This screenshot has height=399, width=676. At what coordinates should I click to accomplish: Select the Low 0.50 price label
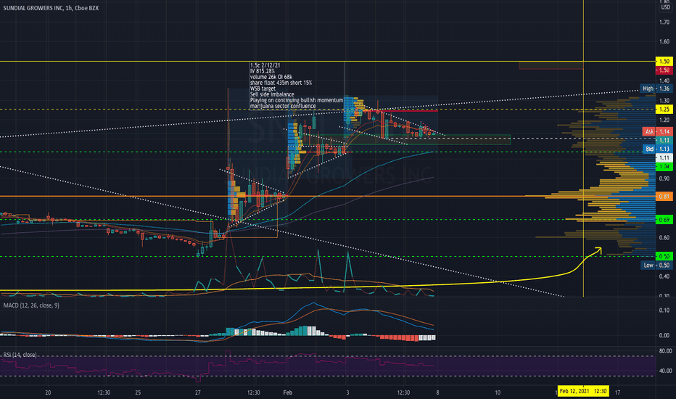tap(656, 265)
